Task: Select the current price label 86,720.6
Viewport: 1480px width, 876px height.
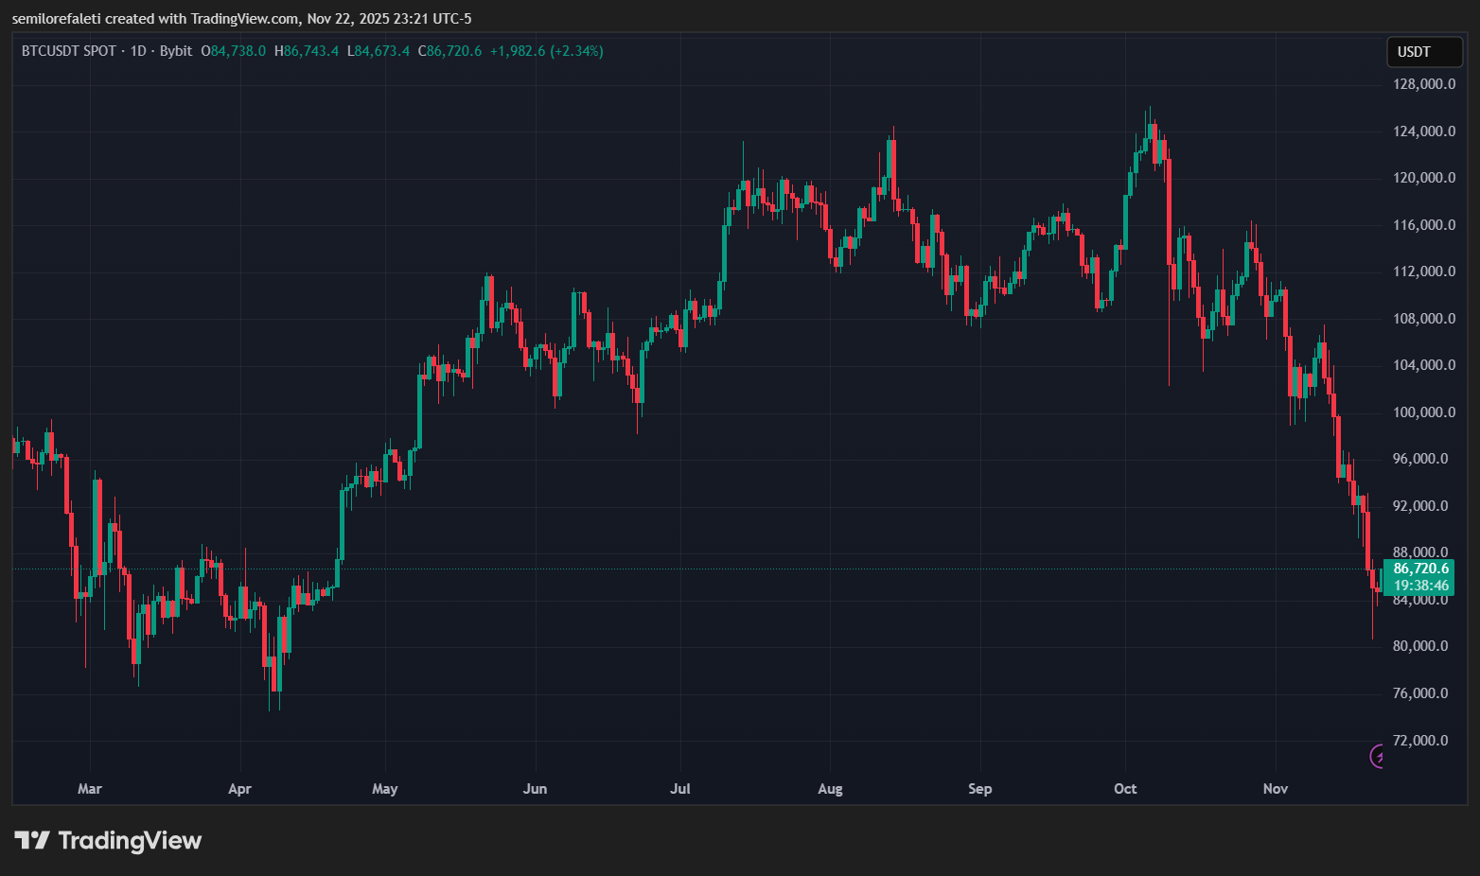Action: point(1419,569)
